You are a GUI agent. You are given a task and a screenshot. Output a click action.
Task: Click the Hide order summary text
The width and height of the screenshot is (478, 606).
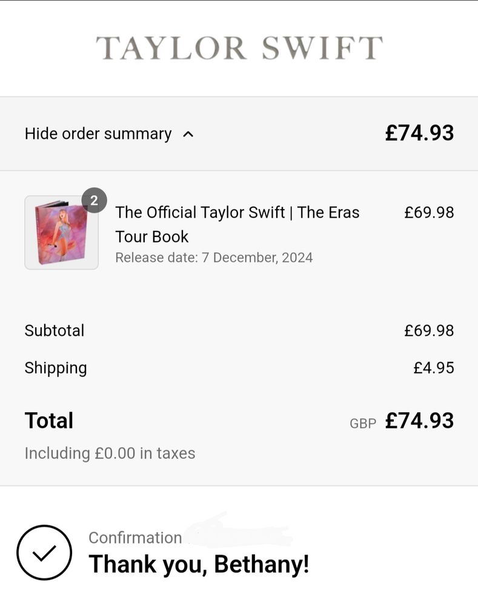point(98,134)
